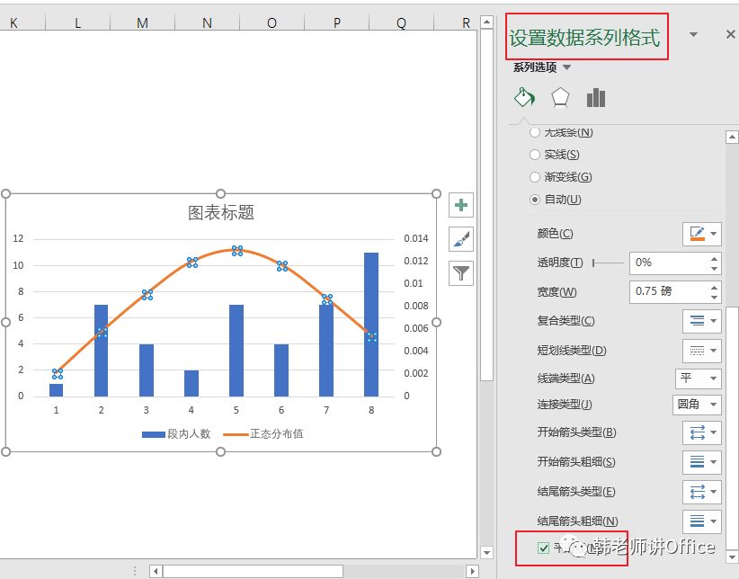Screen dimensions: 739x579
Task: Select column header R
Action: [466, 22]
